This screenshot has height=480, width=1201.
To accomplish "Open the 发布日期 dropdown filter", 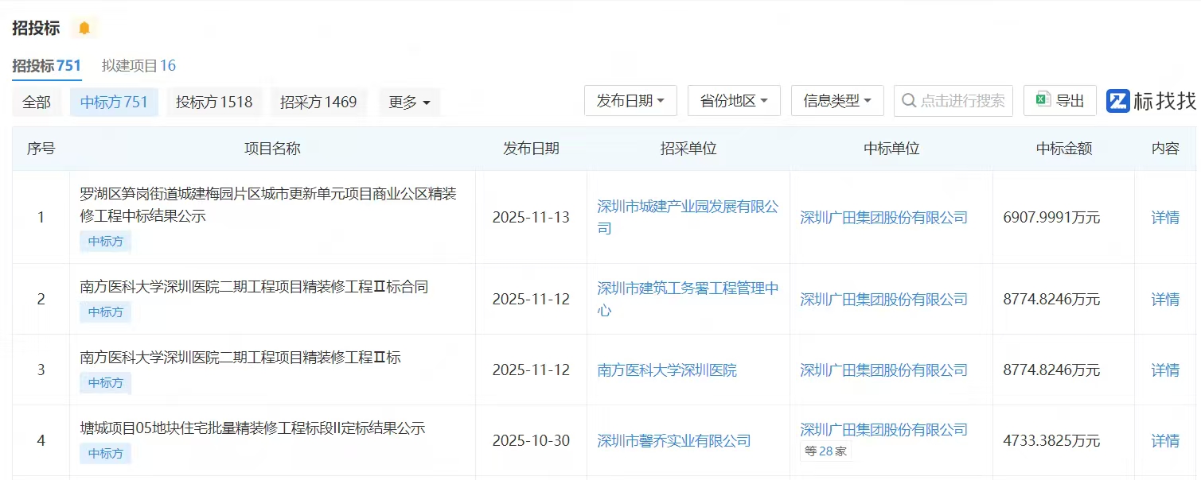I will click(x=630, y=101).
